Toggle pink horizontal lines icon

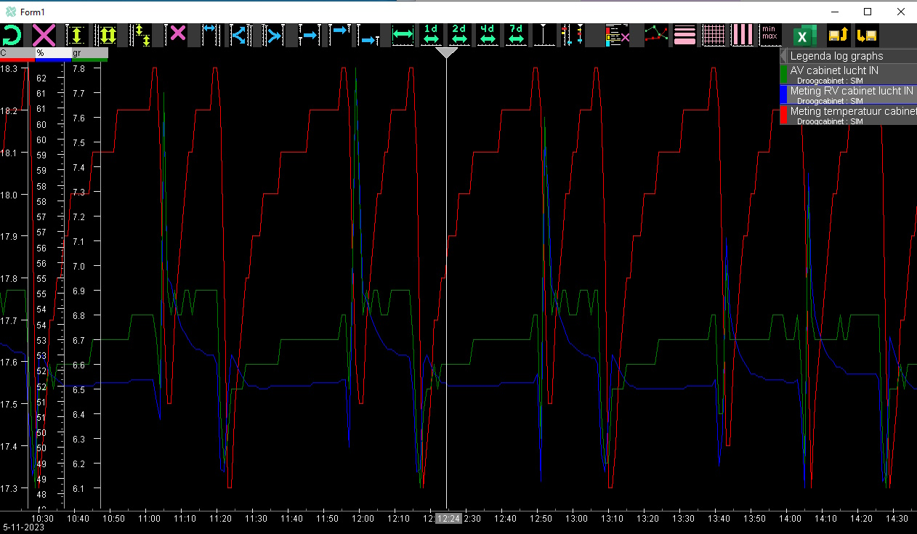tap(685, 35)
